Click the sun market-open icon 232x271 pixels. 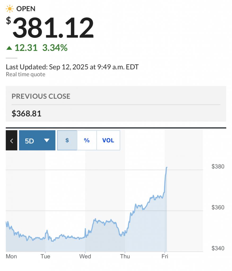(10, 9)
